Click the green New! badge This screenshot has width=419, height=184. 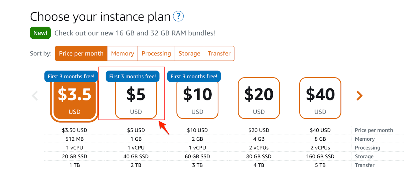(40, 33)
